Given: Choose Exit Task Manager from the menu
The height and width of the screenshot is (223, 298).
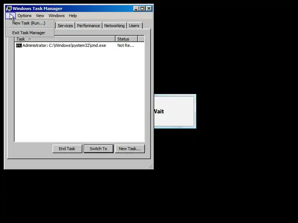Looking at the screenshot, I should point(30,33).
